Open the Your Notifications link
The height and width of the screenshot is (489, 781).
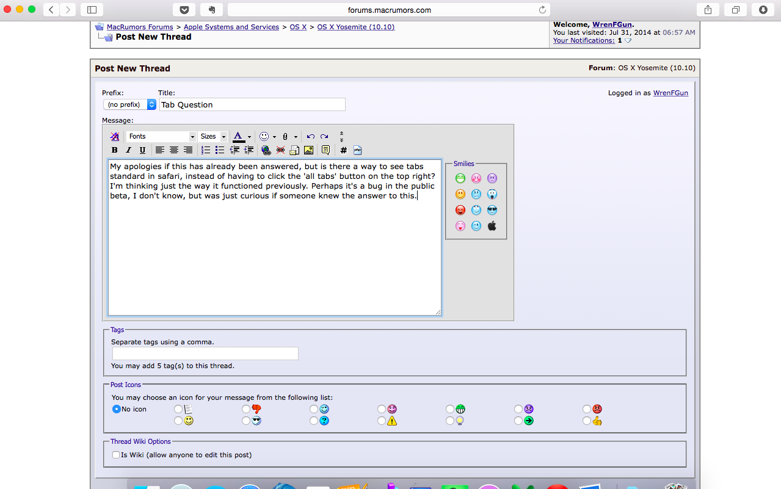point(584,40)
